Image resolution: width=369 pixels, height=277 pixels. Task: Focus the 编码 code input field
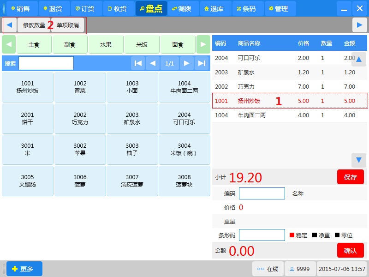pos(262,193)
